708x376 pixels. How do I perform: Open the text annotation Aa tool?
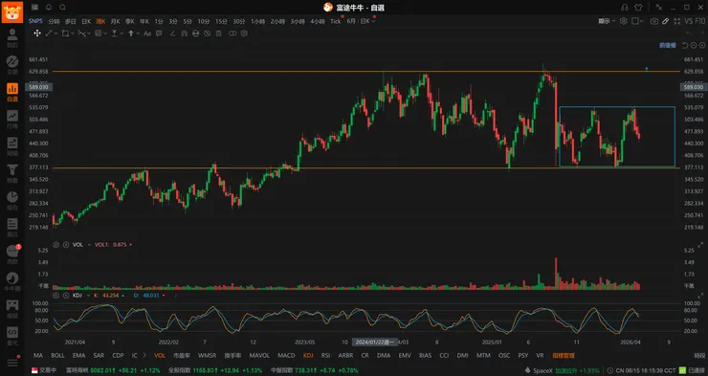pos(147,33)
